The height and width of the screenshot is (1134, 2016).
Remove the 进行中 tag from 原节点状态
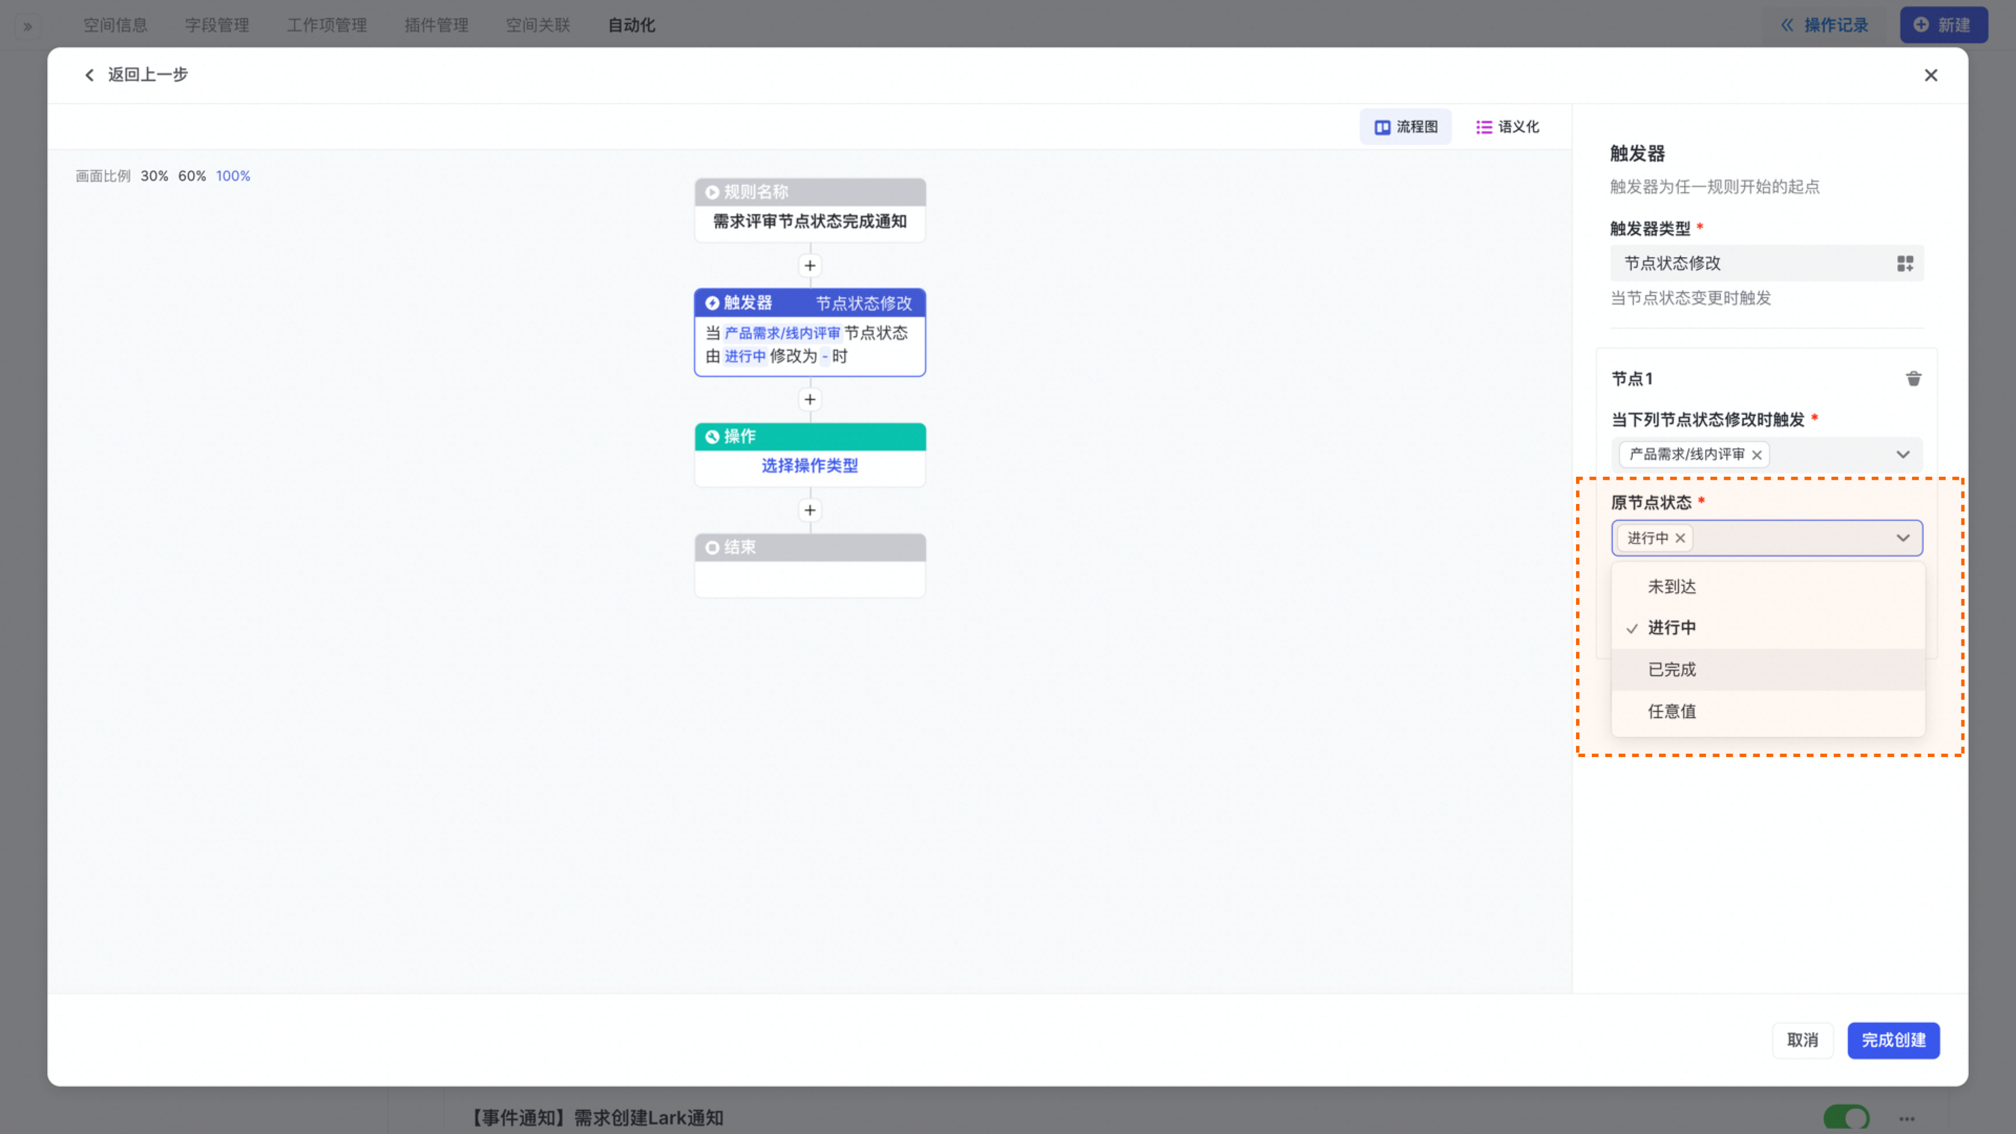[x=1680, y=539]
